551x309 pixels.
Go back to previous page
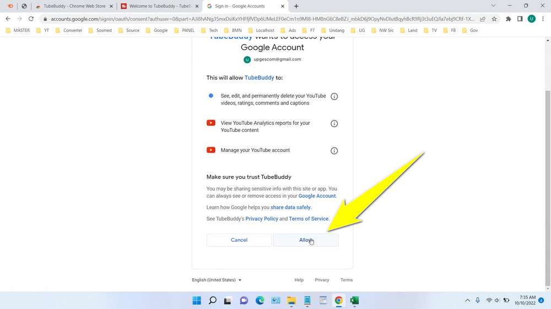[8, 19]
